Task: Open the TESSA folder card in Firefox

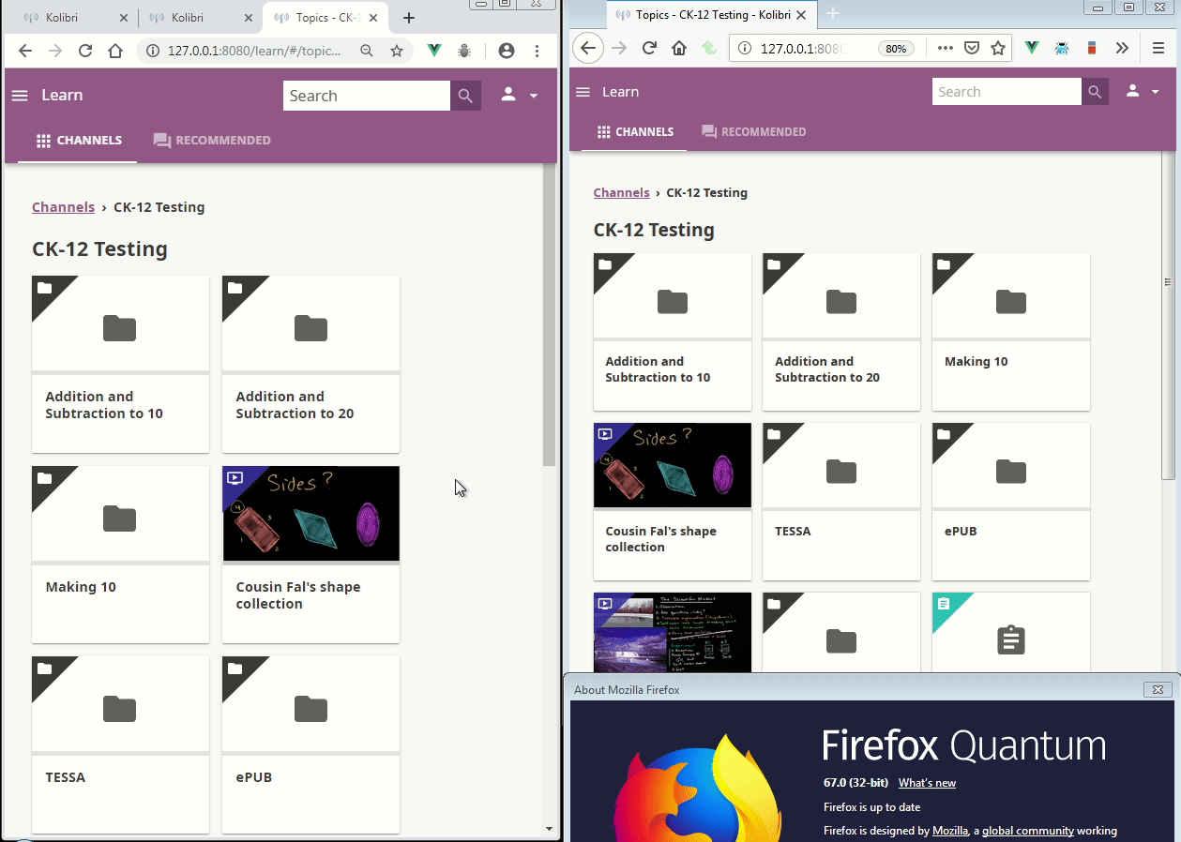Action: (x=841, y=502)
